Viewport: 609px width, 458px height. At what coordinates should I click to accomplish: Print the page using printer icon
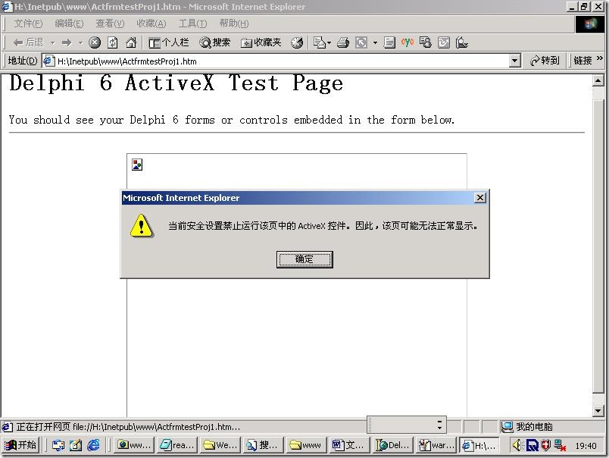click(343, 42)
